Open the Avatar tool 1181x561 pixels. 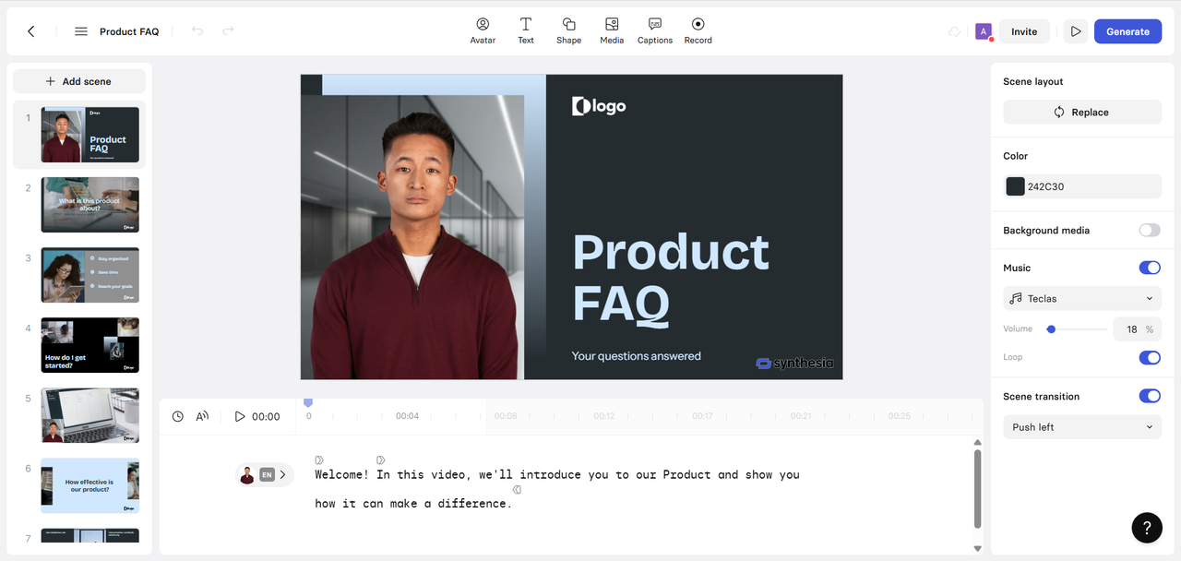(483, 30)
